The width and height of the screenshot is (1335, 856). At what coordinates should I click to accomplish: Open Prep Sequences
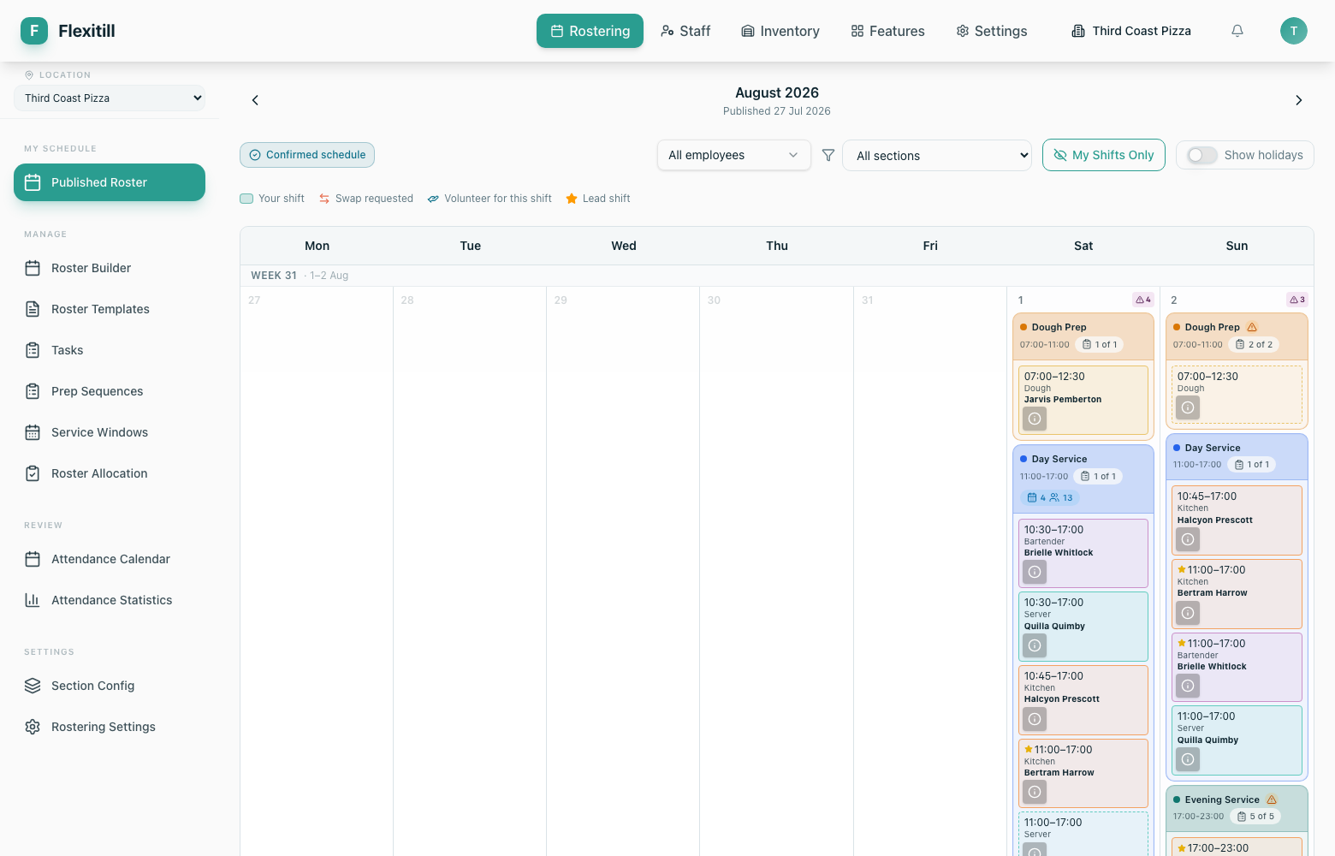click(x=110, y=391)
